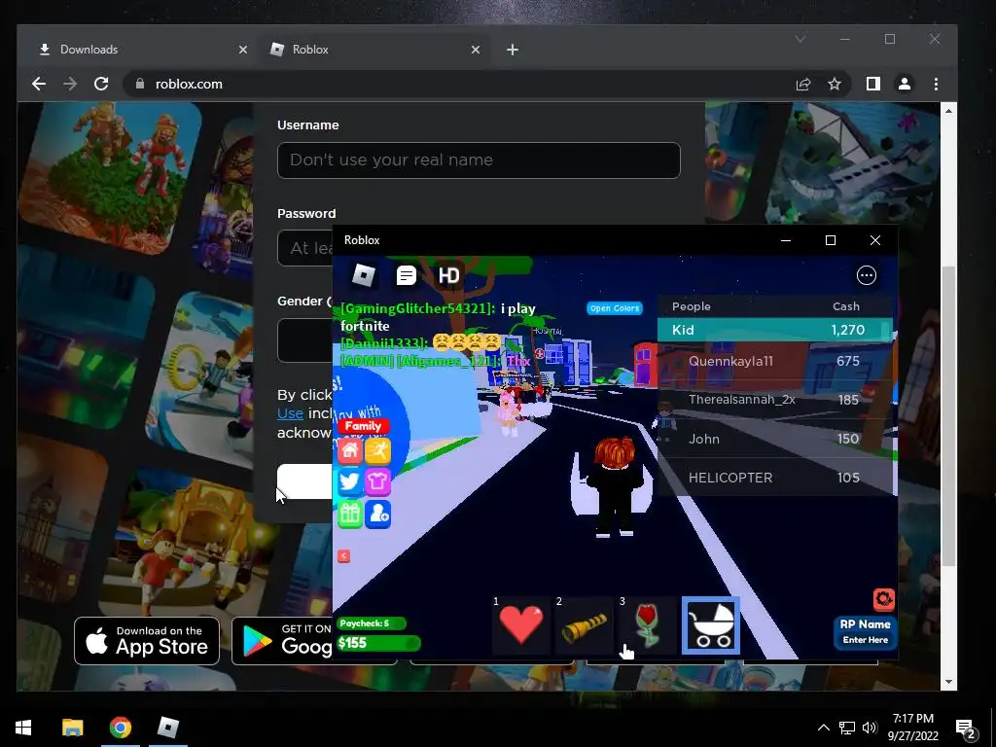
Task: Close the Roblox browser tab
Action: [475, 50]
